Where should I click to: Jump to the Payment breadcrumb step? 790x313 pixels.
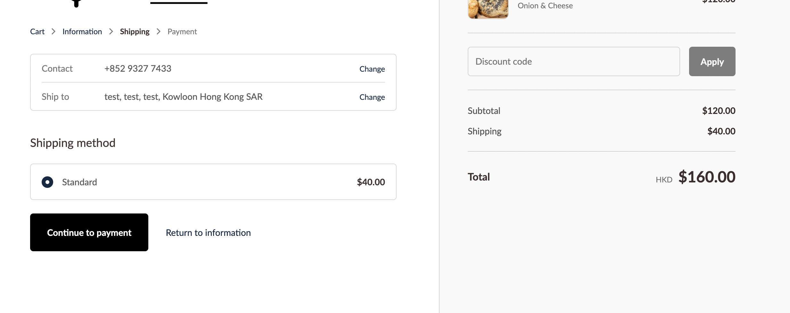pyautogui.click(x=182, y=31)
